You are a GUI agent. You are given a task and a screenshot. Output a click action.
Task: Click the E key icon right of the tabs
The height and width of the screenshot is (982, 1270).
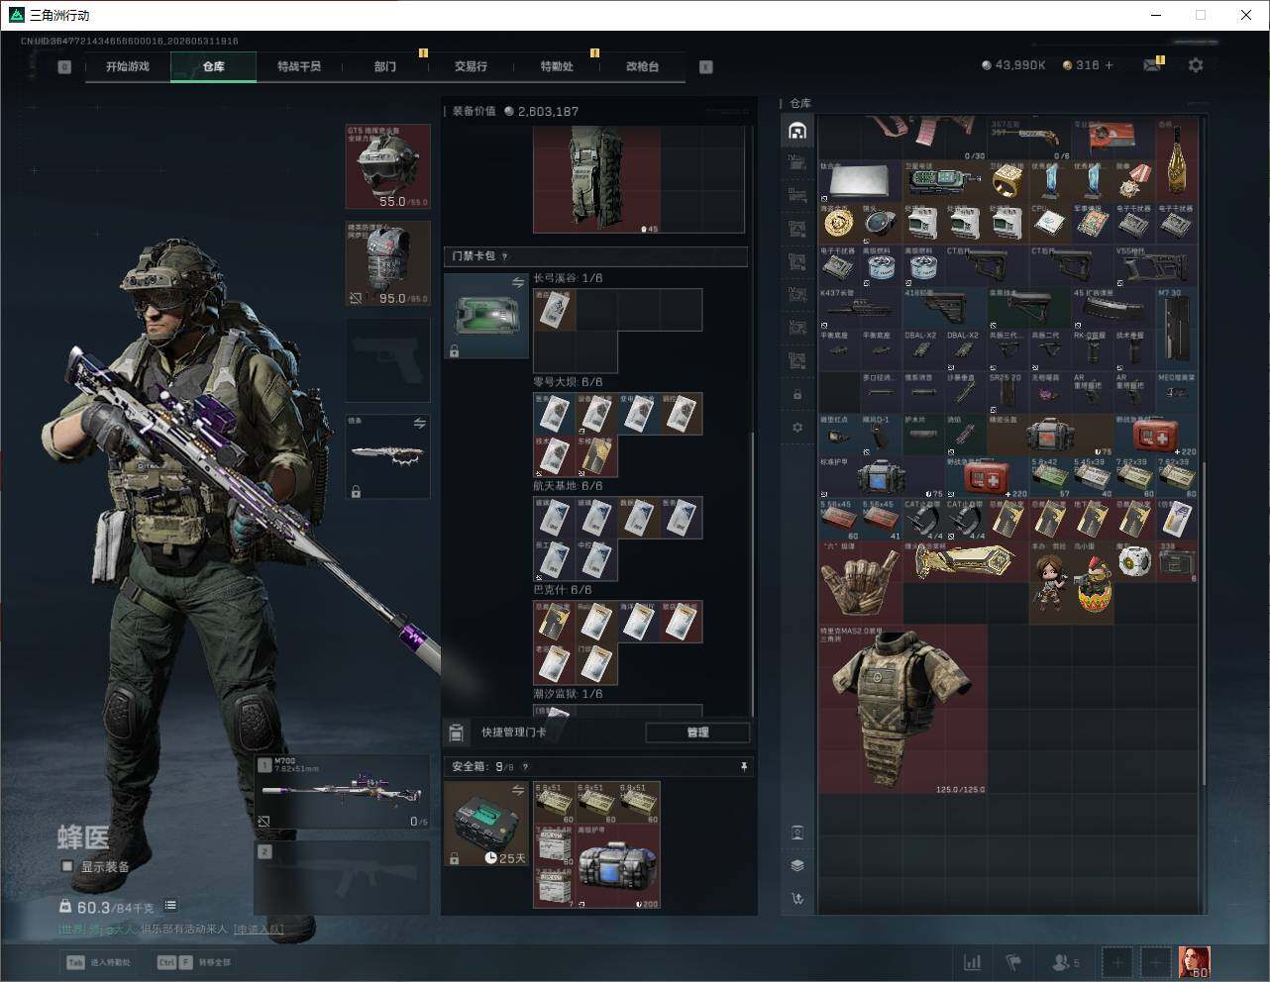(x=706, y=67)
